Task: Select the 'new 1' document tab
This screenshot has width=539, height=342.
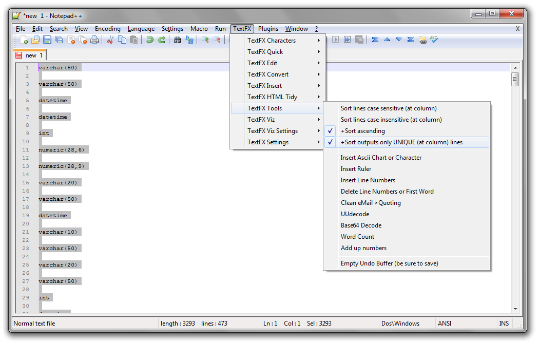Action: (30, 55)
